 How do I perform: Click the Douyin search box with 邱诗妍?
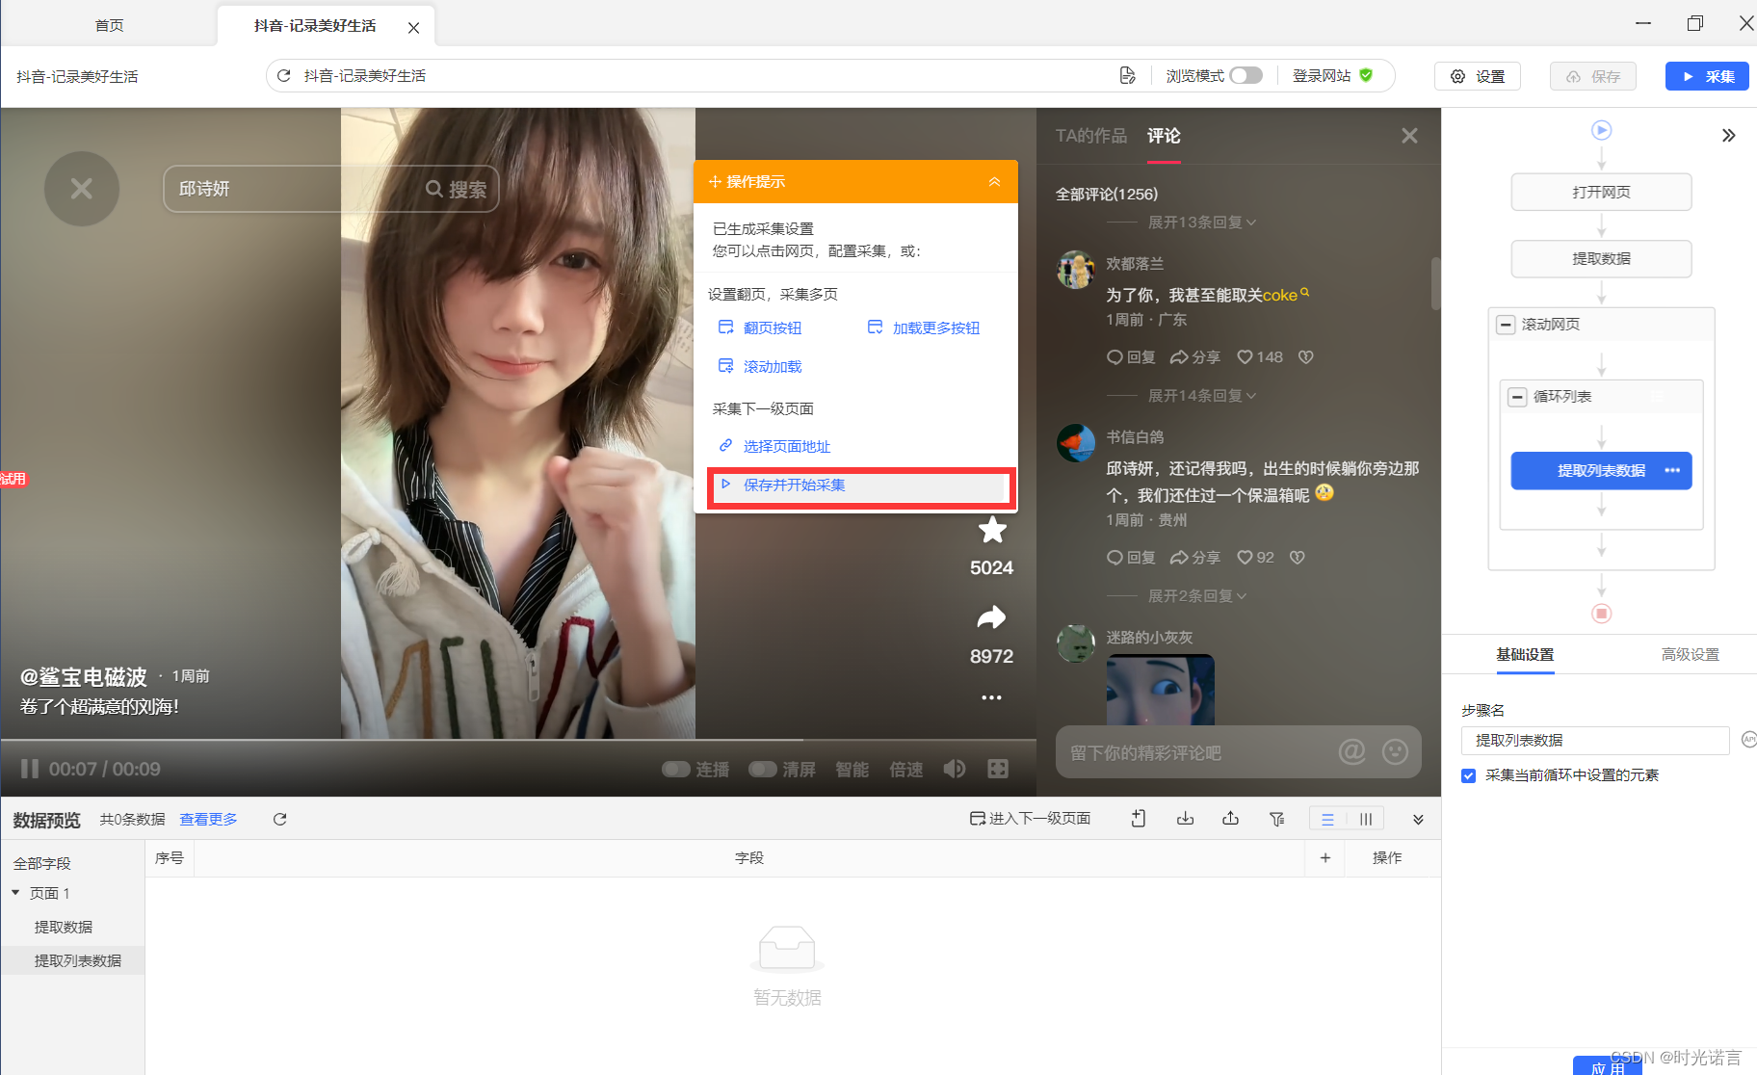pyautogui.click(x=294, y=189)
